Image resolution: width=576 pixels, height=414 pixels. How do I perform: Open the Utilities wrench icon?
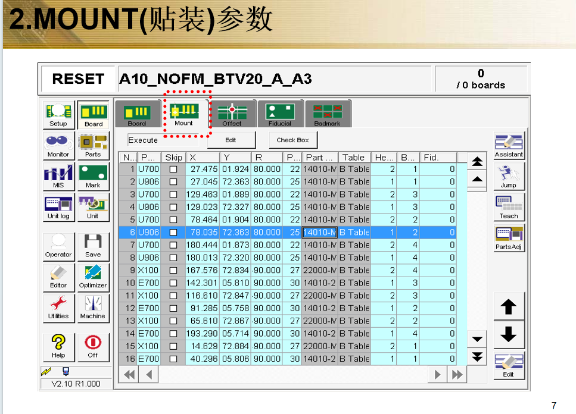[58, 308]
